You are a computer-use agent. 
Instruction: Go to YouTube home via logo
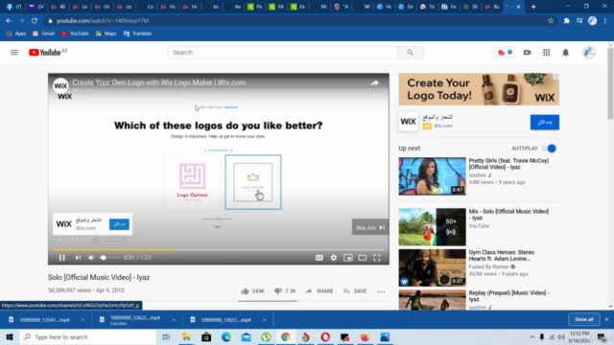[x=45, y=53]
